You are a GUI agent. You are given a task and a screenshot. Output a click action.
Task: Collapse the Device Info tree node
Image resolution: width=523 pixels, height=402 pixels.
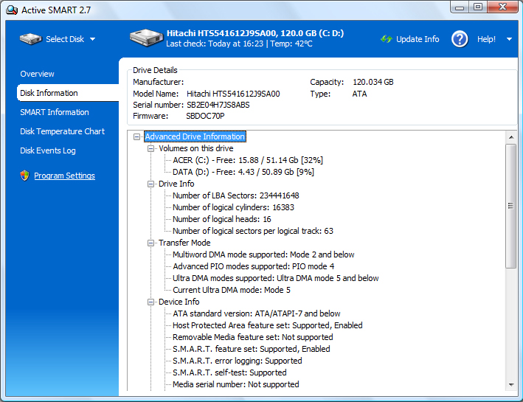(x=150, y=302)
